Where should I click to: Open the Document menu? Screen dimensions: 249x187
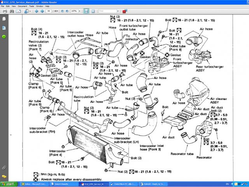(x=23, y=7)
